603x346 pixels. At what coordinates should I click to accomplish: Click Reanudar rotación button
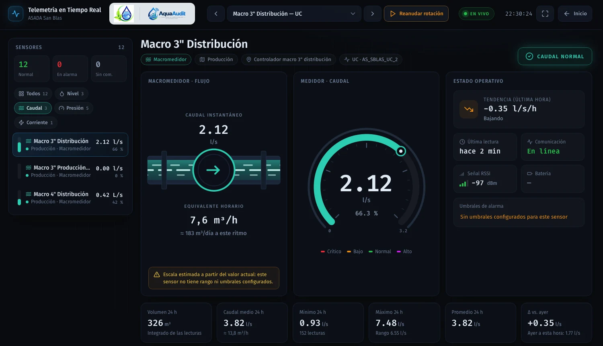416,14
